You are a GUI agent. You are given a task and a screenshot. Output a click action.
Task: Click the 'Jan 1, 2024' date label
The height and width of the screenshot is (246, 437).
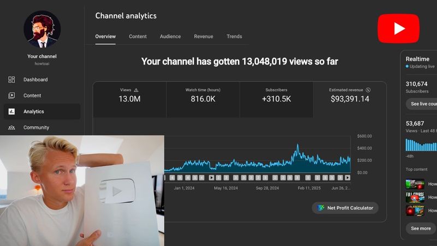(x=184, y=188)
